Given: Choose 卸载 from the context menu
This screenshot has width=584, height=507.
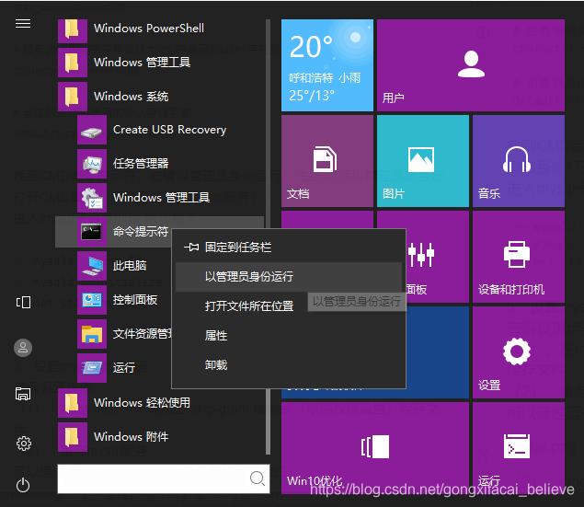Looking at the screenshot, I should tap(289, 365).
